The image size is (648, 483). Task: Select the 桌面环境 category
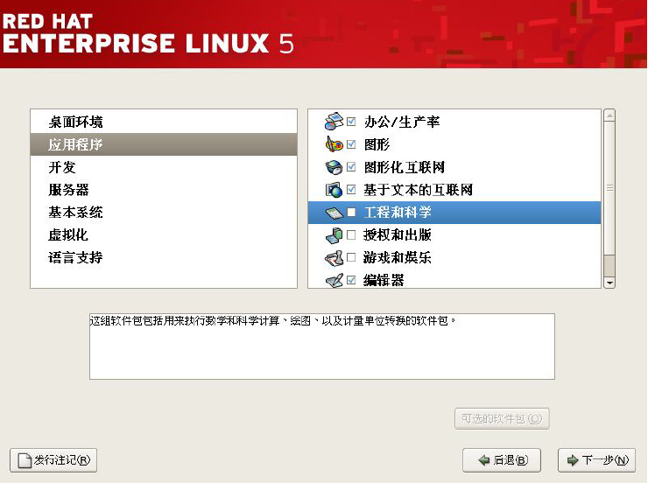(164, 122)
